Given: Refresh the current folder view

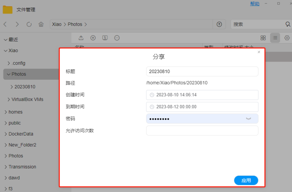Looking at the screenshot, I should [29, 24].
